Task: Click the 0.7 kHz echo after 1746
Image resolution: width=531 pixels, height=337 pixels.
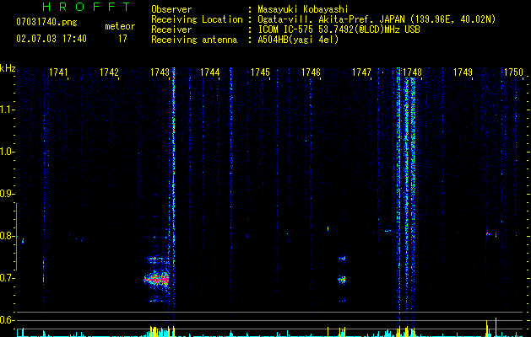Action: 342,280
